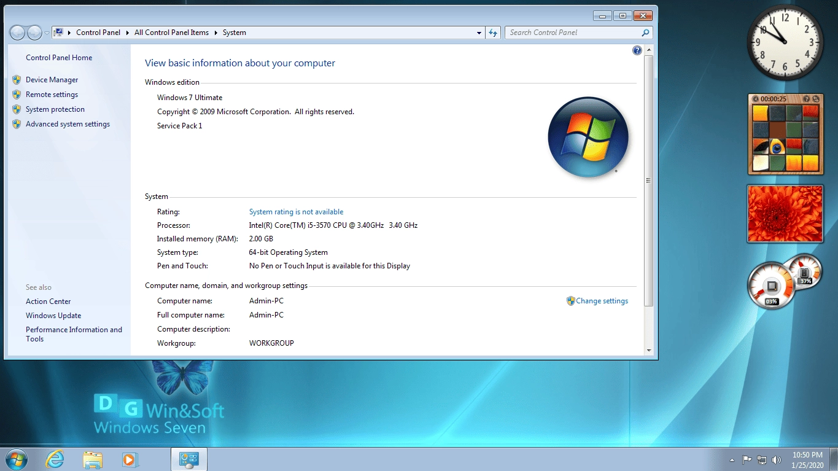Show hidden tray icons arrow
Viewport: 838px width, 471px height.
coord(732,459)
